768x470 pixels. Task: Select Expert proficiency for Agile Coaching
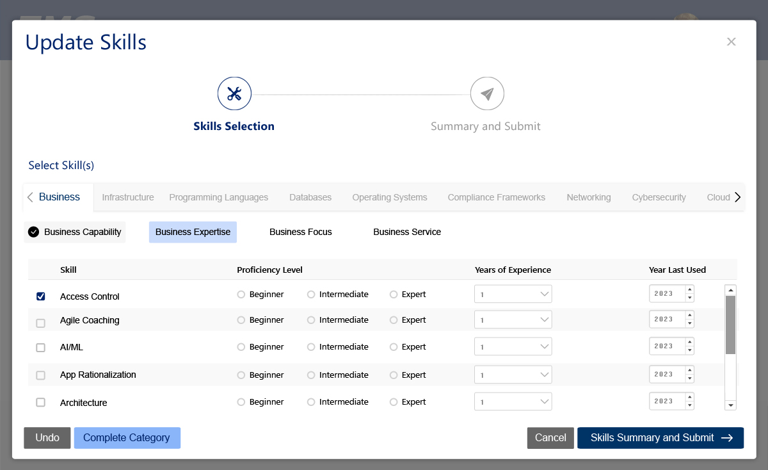coord(394,320)
